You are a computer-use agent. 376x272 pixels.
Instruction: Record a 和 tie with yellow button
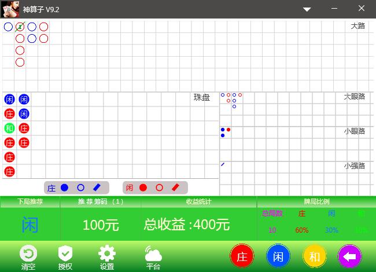[x=315, y=256]
